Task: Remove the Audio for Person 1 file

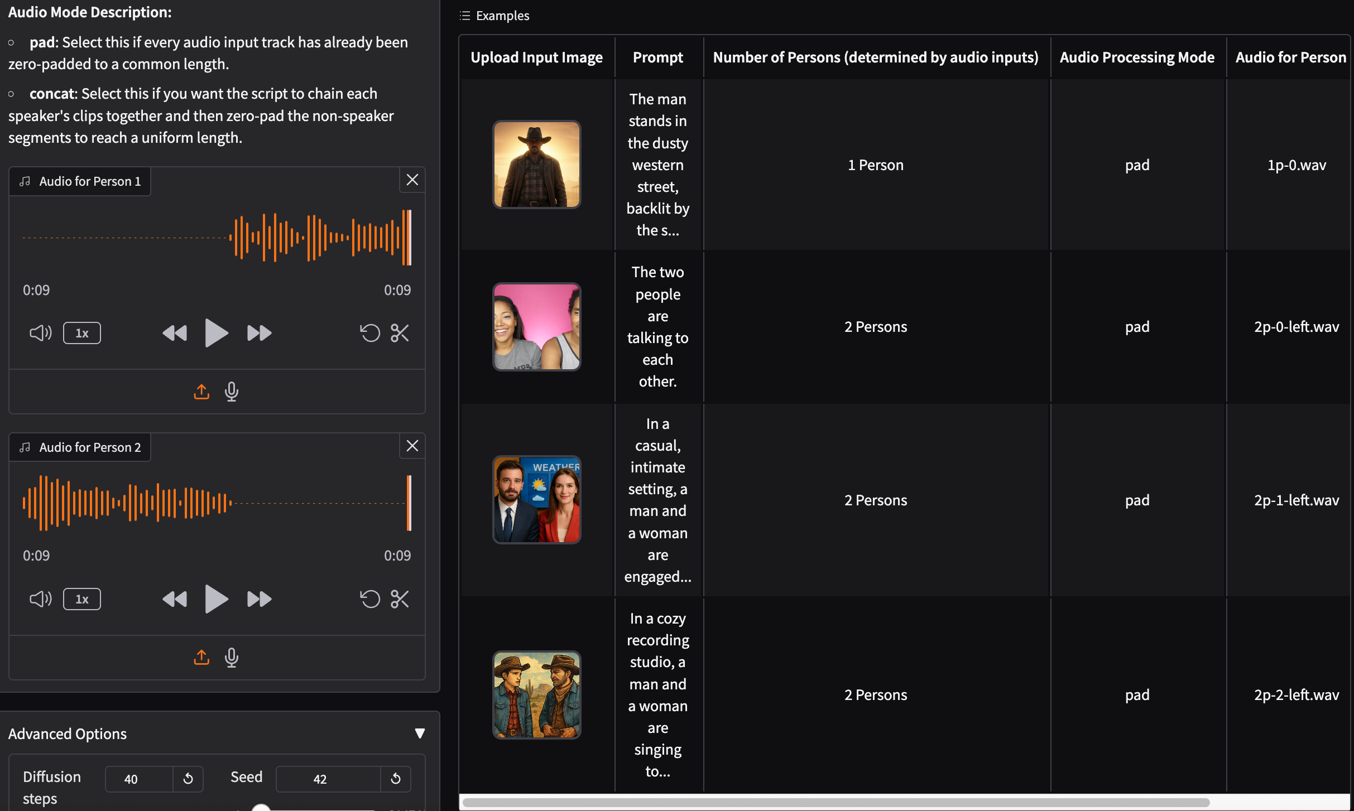Action: click(412, 180)
